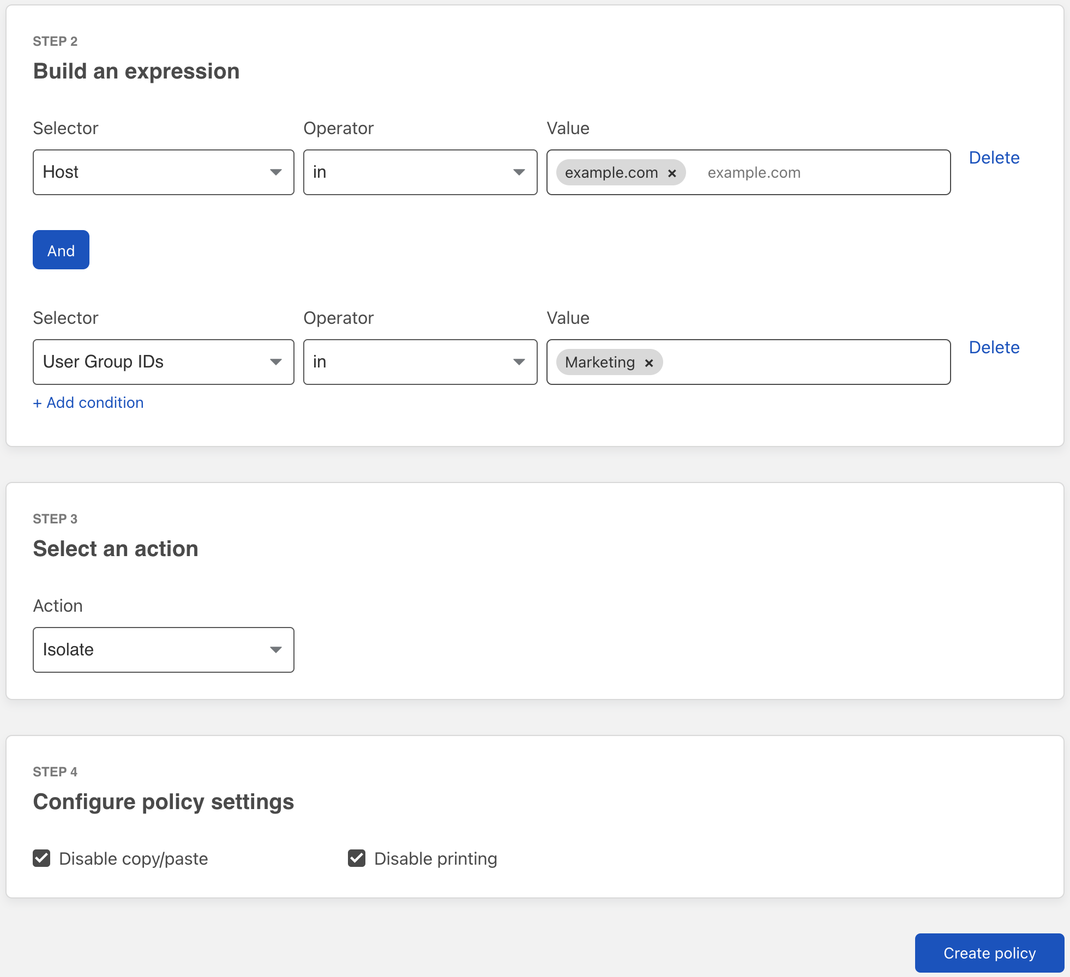Click the remove tag icon on example.com
This screenshot has width=1070, height=977.
[x=674, y=172]
